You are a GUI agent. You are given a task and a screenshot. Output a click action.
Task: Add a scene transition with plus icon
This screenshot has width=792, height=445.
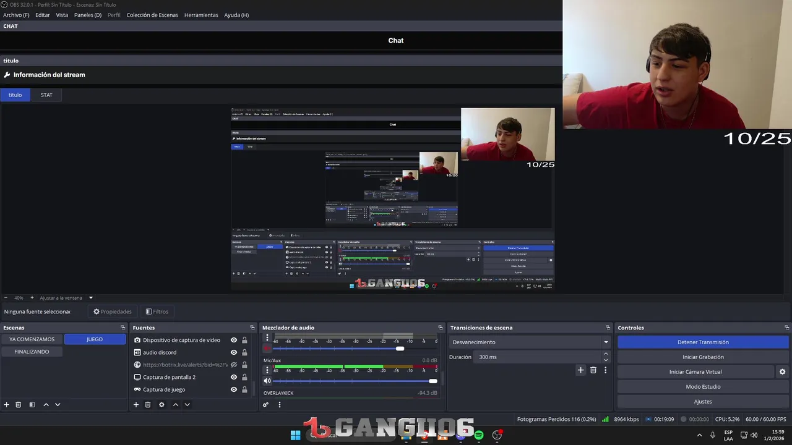(x=580, y=370)
